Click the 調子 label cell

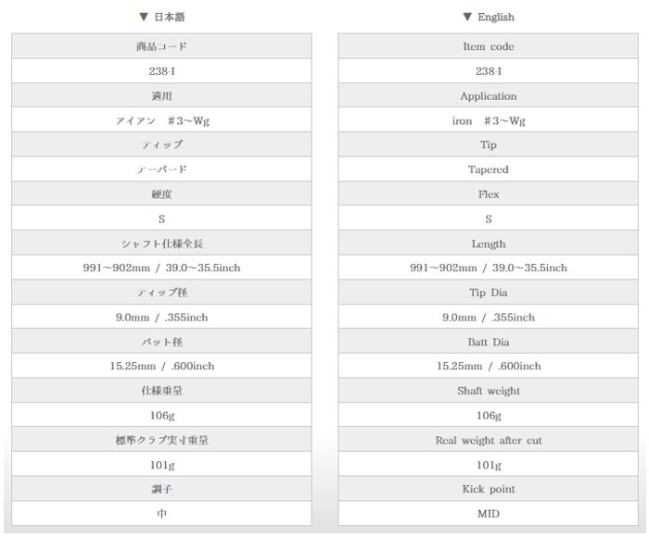coord(161,489)
